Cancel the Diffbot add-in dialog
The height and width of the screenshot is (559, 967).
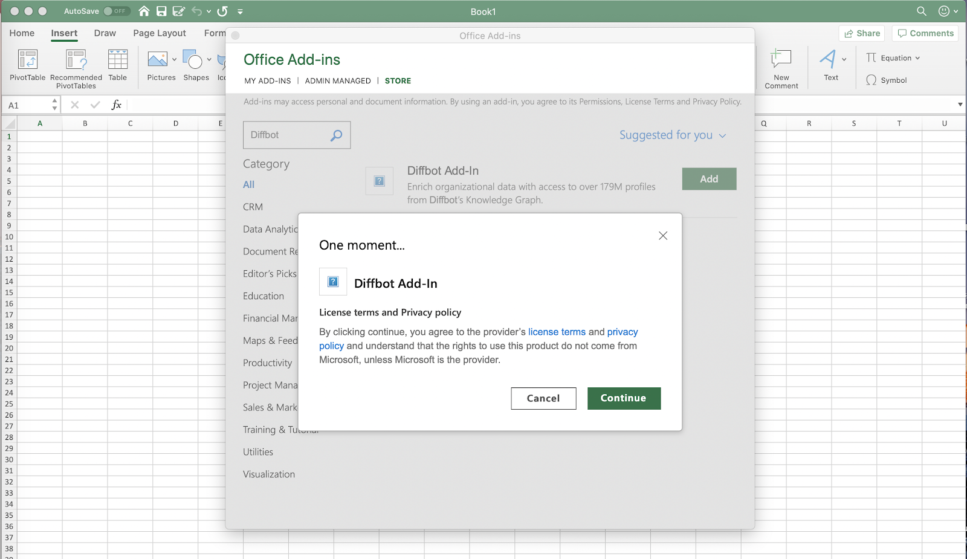543,398
